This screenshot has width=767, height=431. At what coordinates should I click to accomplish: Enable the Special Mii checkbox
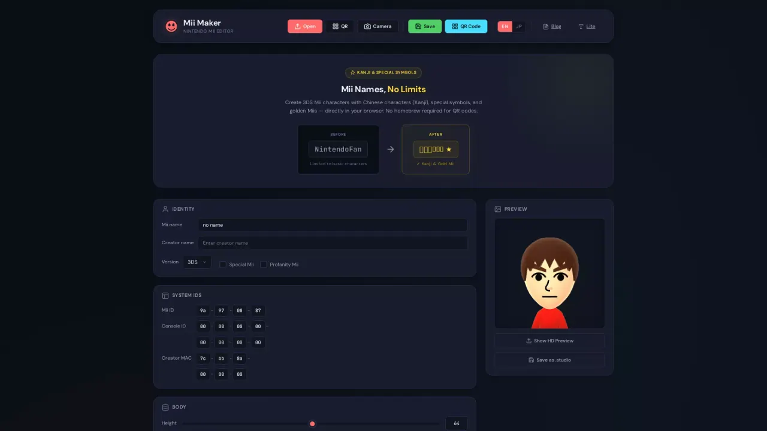223,265
